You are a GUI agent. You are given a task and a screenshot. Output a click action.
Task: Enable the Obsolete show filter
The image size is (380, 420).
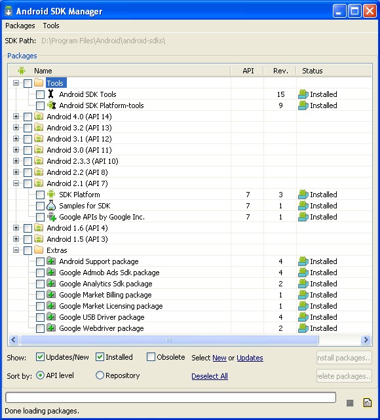(151, 357)
